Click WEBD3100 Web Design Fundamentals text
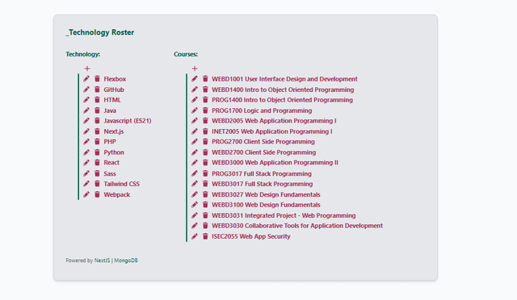 tap(266, 205)
